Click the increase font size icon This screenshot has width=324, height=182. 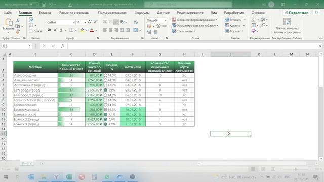[x=90, y=22]
